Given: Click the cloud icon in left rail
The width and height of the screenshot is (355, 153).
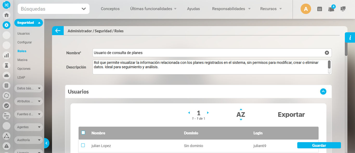Looking at the screenshot, I should click(x=7, y=75).
